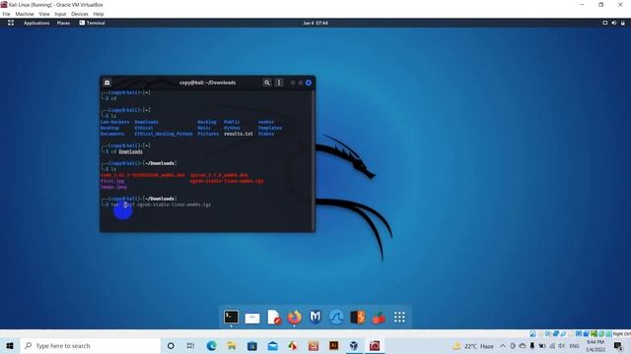Open the 22°C Haze weather widget
631x354 pixels.
pyautogui.click(x=473, y=346)
